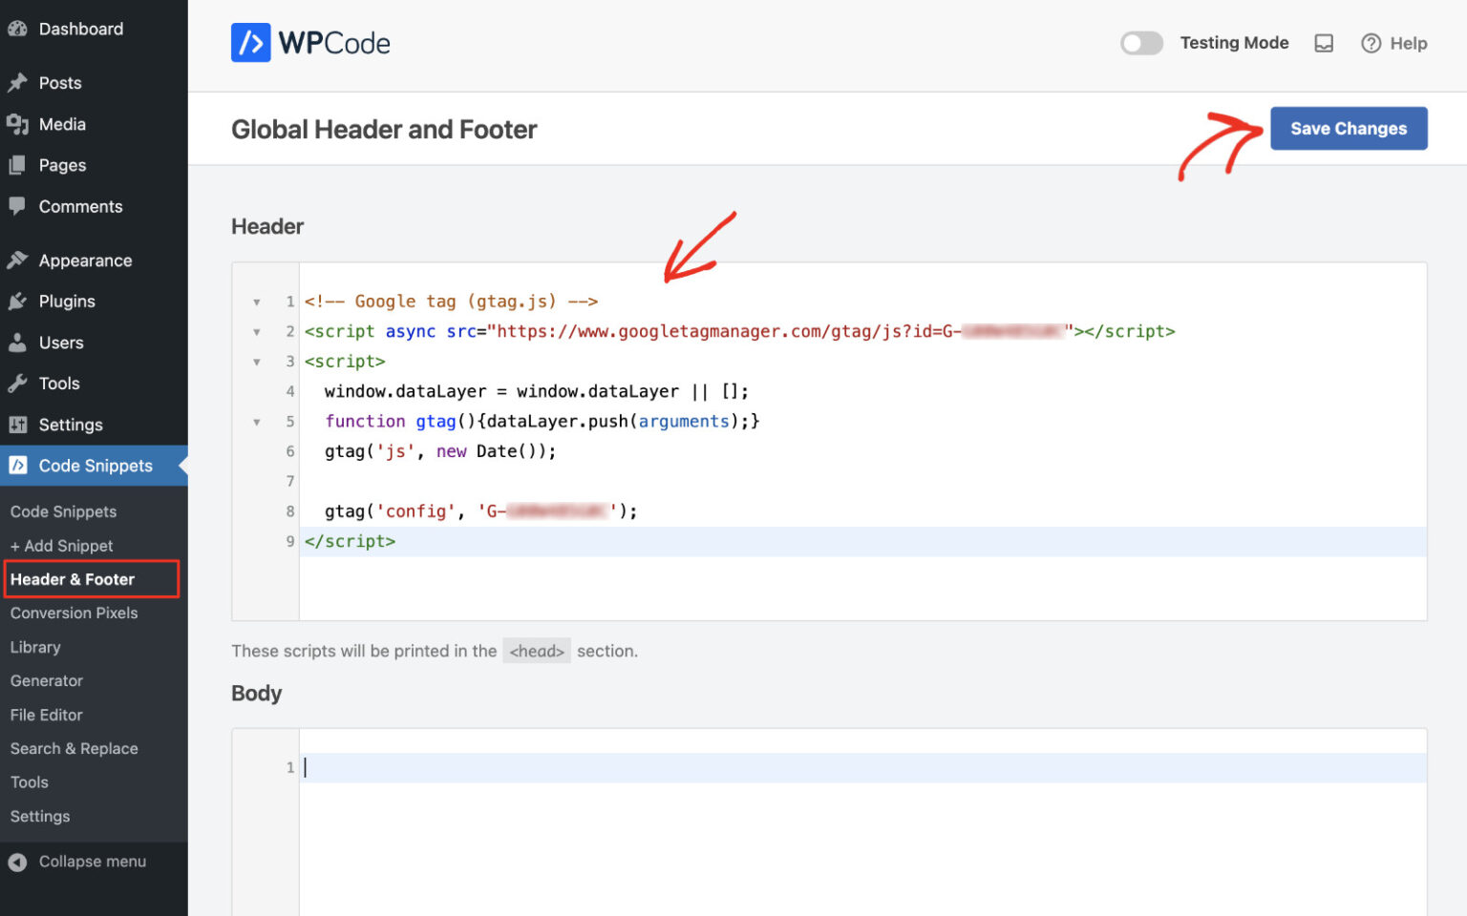Viewport: 1467px width, 916px height.
Task: Collapse the fold arrow on script line 3
Action: point(257,362)
